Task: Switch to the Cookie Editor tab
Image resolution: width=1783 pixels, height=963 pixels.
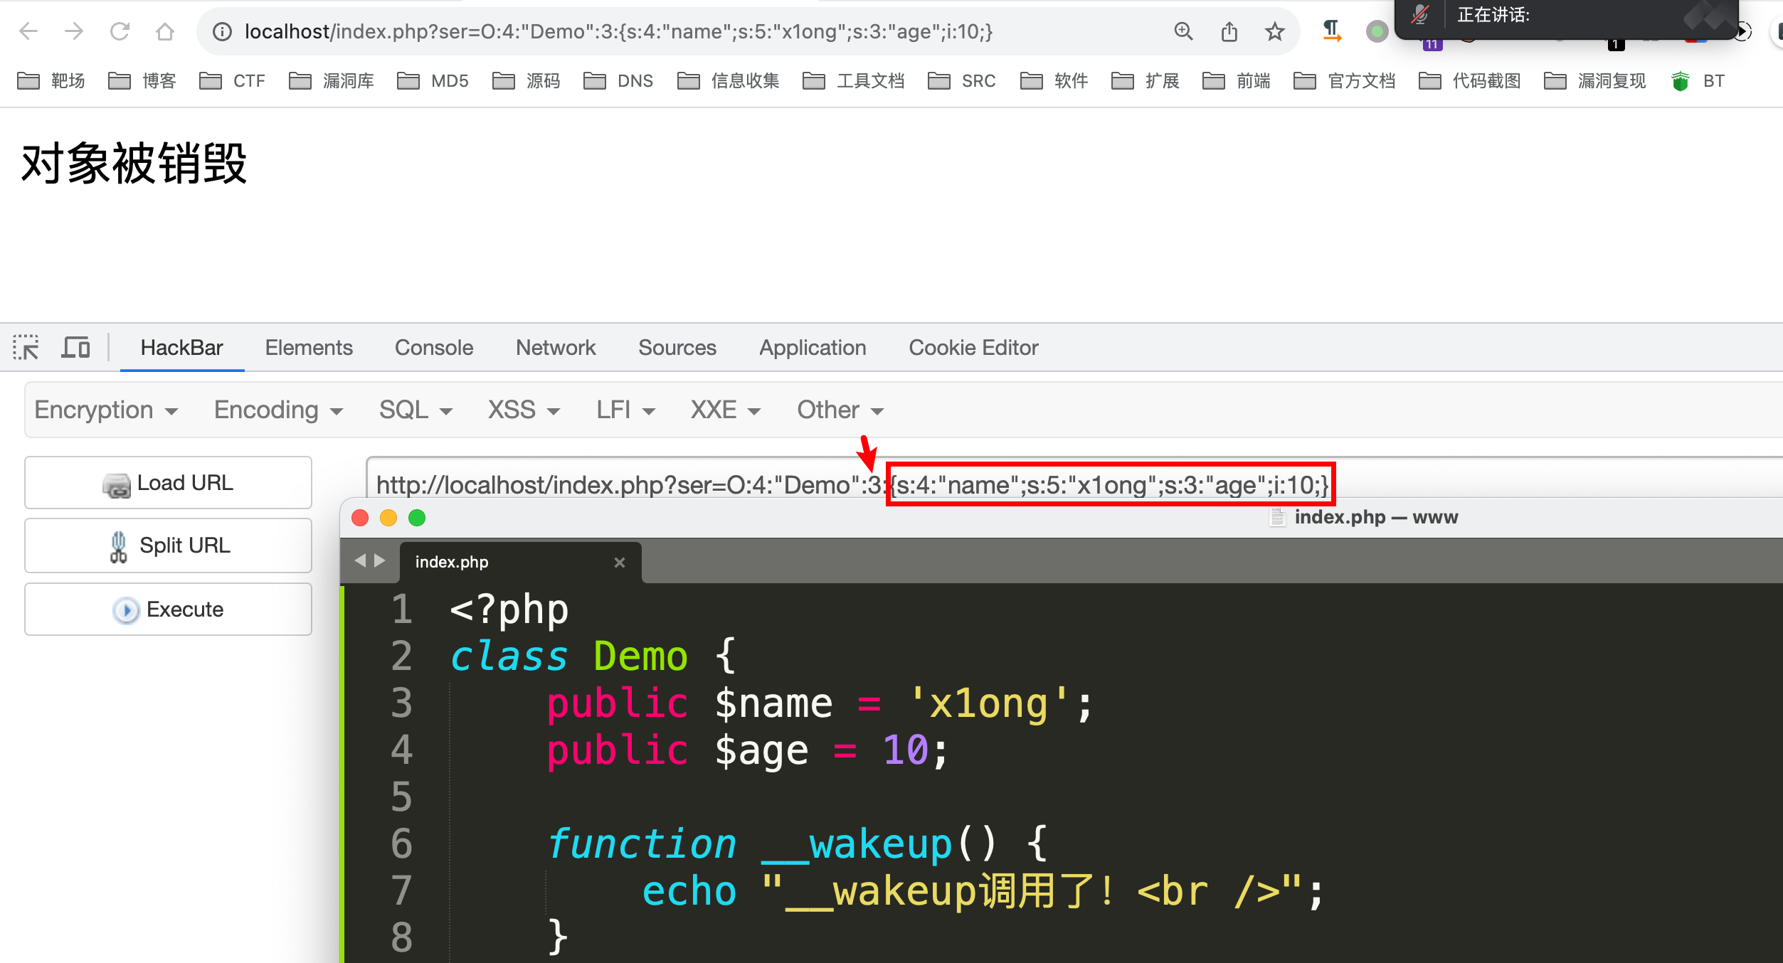Action: click(x=973, y=348)
